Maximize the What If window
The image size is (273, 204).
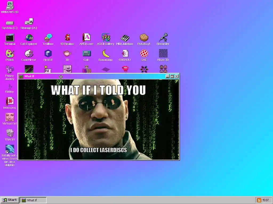point(172,76)
